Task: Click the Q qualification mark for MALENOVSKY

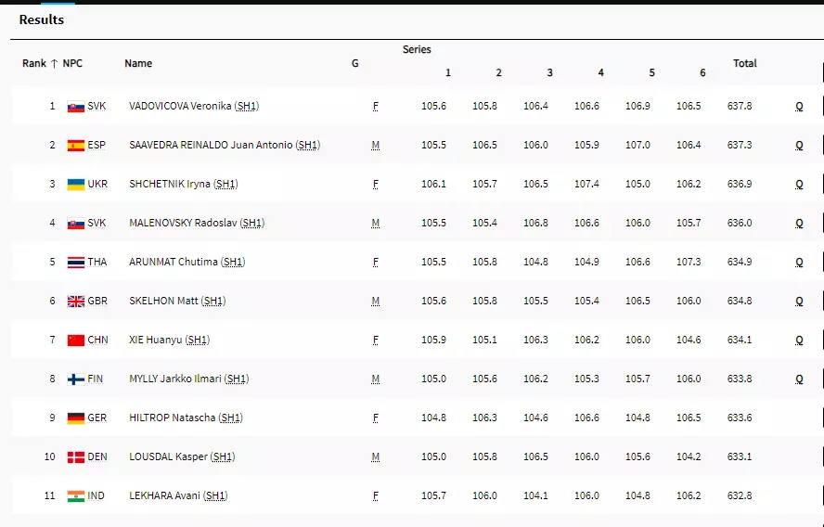Action: click(x=799, y=224)
